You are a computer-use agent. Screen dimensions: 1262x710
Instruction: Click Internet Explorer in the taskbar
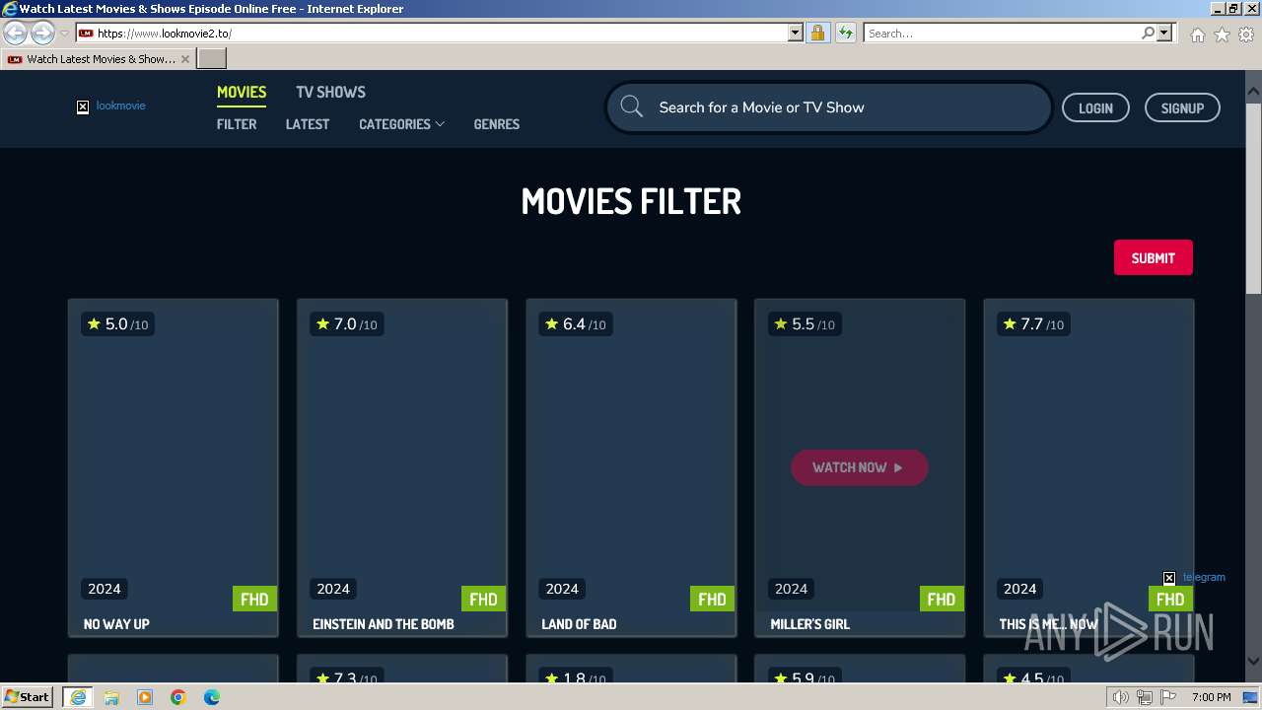[x=77, y=697]
